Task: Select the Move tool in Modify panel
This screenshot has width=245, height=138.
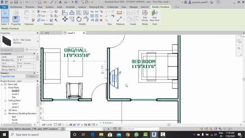Action: (x=65, y=19)
